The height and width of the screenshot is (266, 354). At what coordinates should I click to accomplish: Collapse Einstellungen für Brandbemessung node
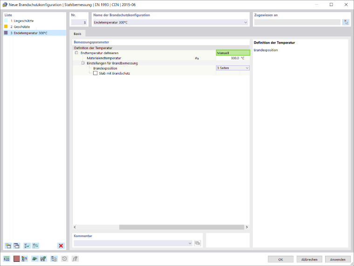coord(83,63)
